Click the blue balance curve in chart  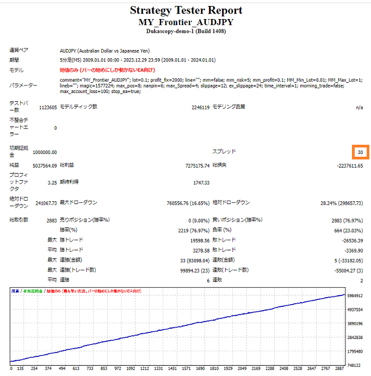(177, 328)
